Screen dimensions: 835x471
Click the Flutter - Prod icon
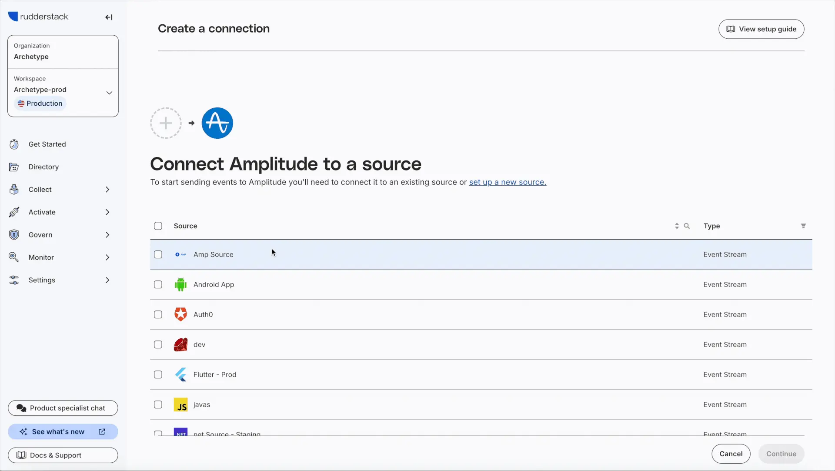pyautogui.click(x=181, y=374)
